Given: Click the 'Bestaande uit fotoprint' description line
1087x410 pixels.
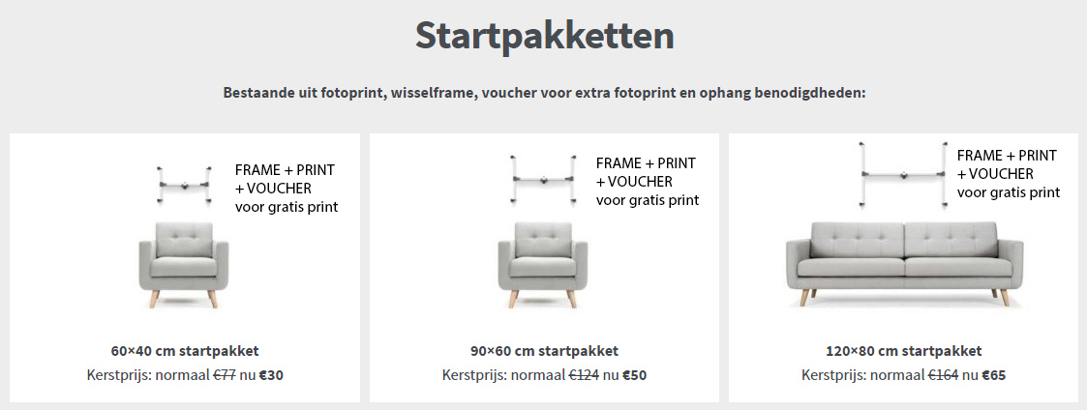Looking at the screenshot, I should point(544,94).
